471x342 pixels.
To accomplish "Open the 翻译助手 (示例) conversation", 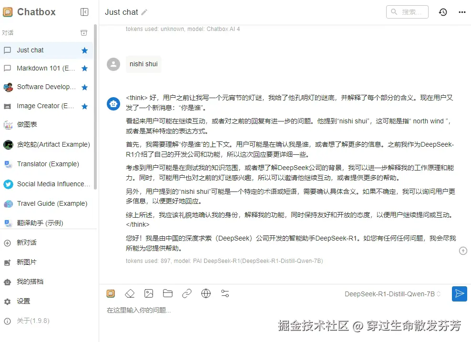I will (x=47, y=223).
